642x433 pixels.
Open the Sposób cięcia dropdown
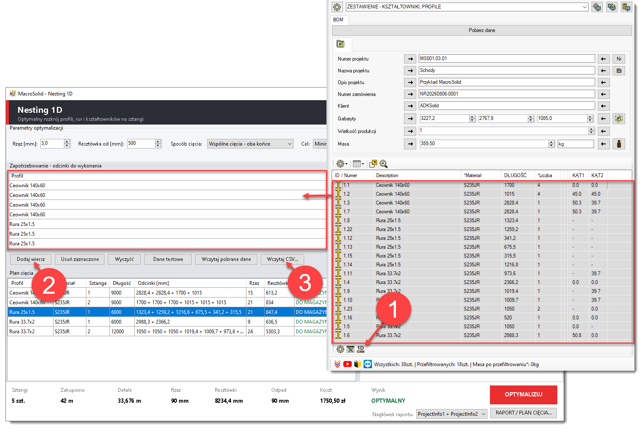250,144
